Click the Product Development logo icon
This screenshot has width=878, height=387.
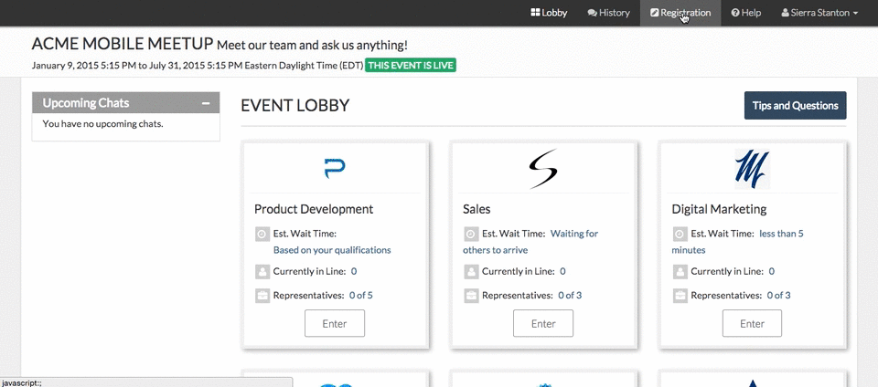335,168
